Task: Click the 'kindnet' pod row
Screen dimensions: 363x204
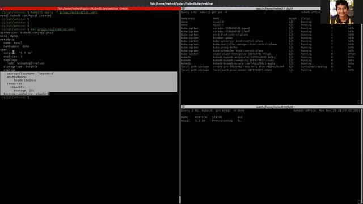Action: [x=268, y=38]
